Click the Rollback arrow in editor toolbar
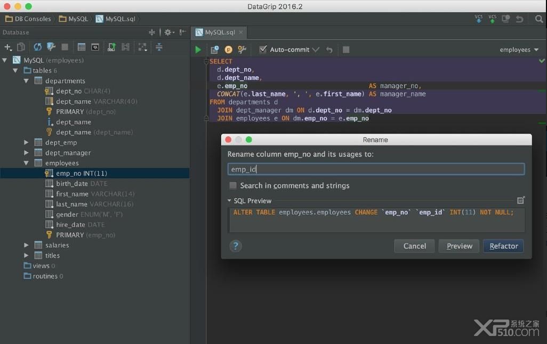The height and width of the screenshot is (344, 547). pos(329,50)
